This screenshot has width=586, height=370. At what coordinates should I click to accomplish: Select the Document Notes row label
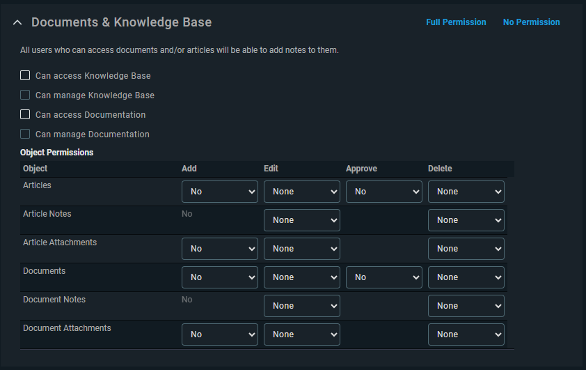[54, 300]
